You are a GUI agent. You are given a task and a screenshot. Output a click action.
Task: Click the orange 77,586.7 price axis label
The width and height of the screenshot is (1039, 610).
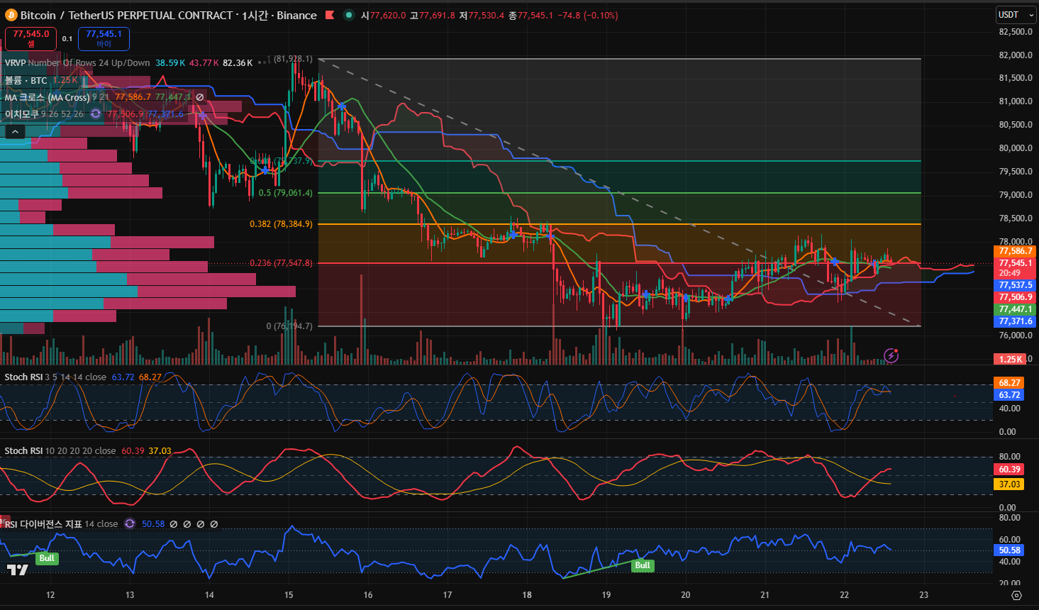[1016, 251]
